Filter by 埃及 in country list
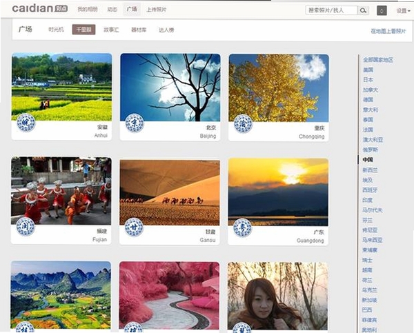The image size is (414, 333). pos(368,180)
